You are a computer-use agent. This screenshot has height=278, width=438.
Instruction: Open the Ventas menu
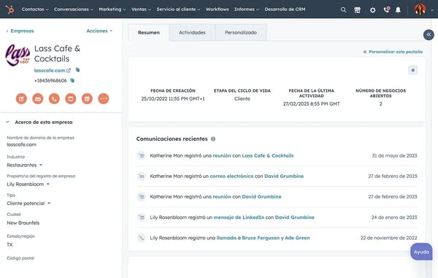tap(141, 9)
